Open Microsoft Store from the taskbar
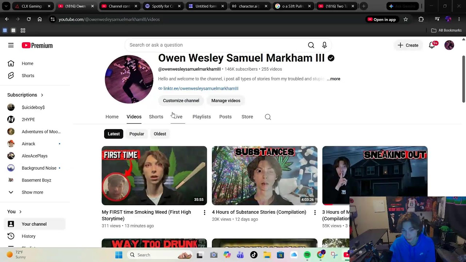Image resolution: width=466 pixels, height=262 pixels. point(280,255)
